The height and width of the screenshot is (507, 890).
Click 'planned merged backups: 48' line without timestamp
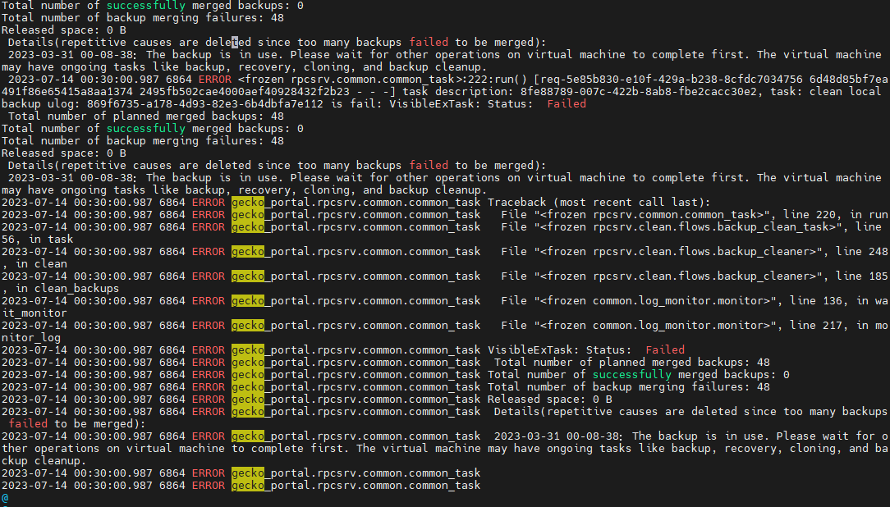point(199,116)
